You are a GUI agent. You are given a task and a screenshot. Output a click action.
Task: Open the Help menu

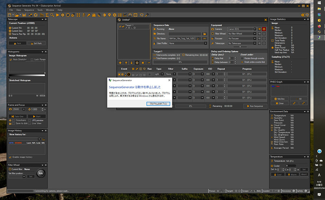tap(60, 10)
